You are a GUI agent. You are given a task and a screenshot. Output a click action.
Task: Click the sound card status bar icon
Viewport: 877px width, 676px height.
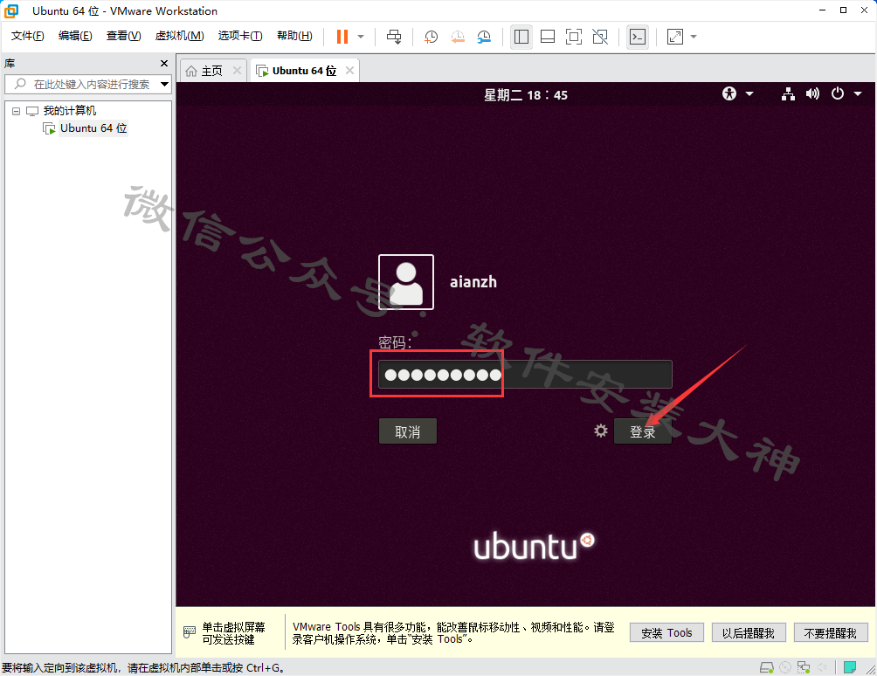822,667
